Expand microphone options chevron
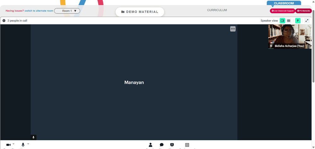Image resolution: width=315 pixels, height=149 pixels. click(x=28, y=144)
